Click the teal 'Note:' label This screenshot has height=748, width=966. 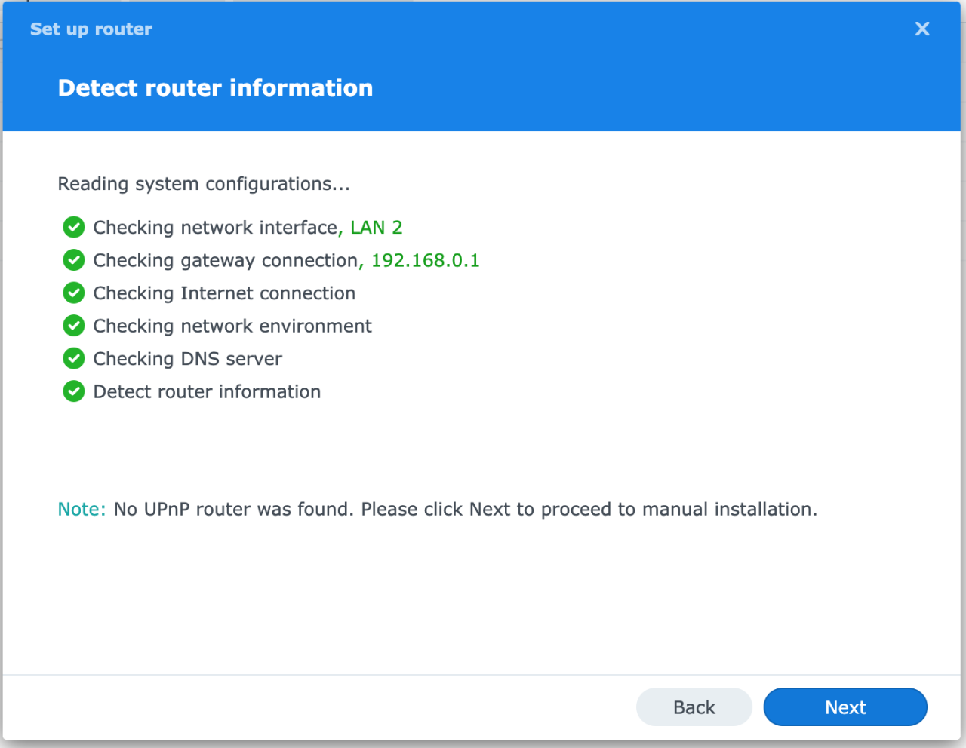82,510
